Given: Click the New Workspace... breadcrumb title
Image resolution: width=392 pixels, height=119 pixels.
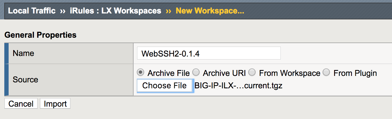Looking at the screenshot, I should pos(210,11).
